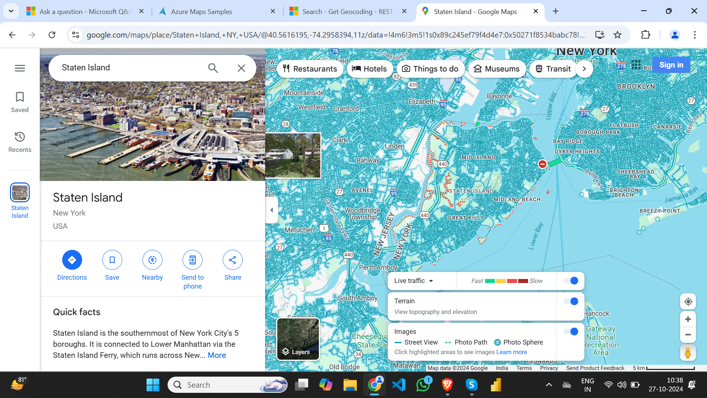Click the road closure marker near bridge
The height and width of the screenshot is (398, 707).
click(542, 164)
